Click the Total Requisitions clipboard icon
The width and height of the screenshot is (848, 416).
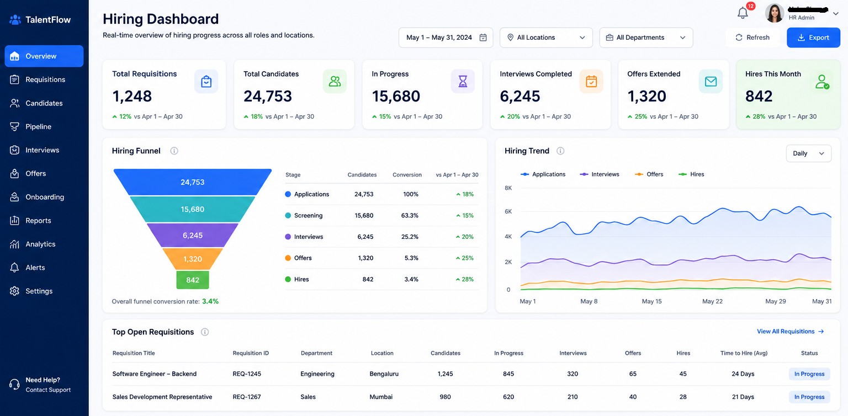coord(206,82)
